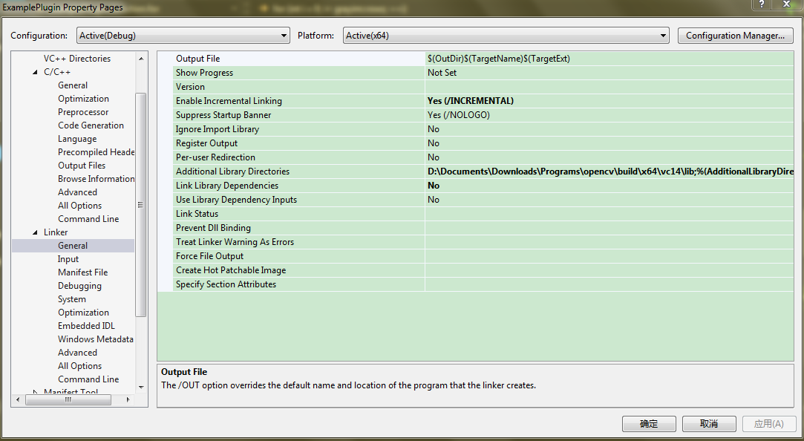Open the Linker Debugging page
This screenshot has width=804, height=441.
[80, 285]
